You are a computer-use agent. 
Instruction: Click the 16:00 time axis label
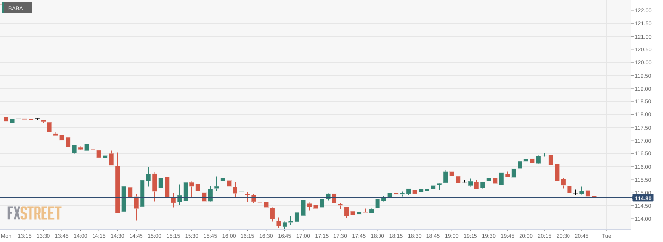point(229,236)
